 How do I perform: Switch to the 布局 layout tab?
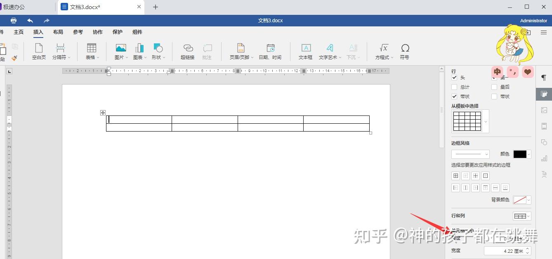pos(58,32)
